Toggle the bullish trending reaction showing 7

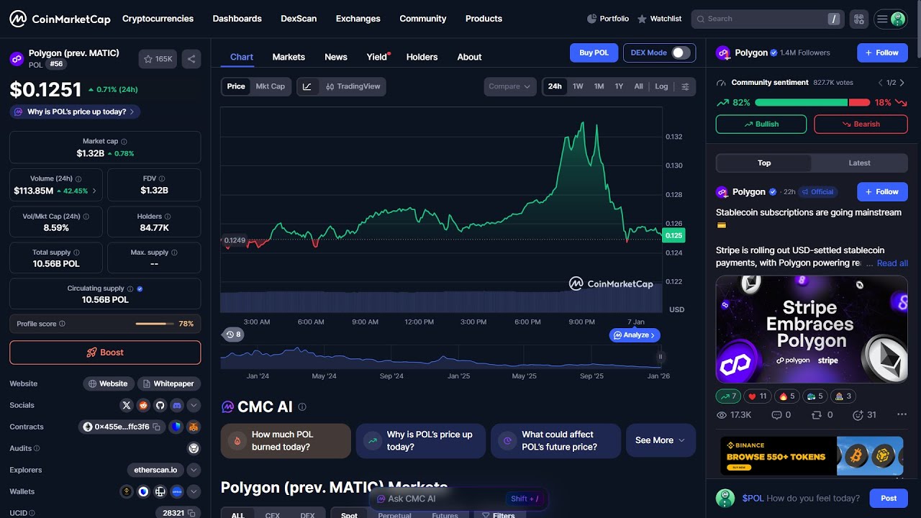point(728,396)
